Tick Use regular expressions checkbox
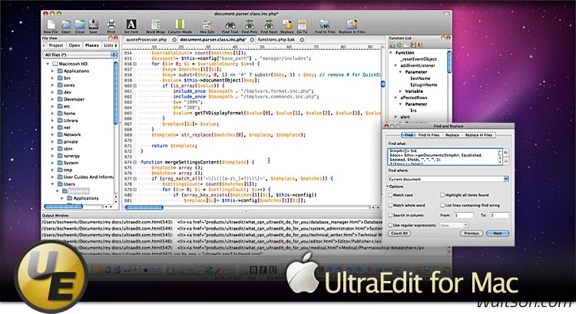The image size is (576, 314). pos(391,224)
